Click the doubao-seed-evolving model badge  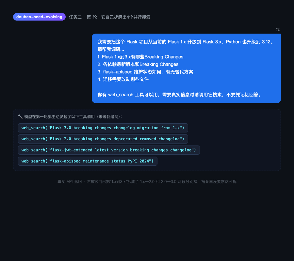[39, 17]
